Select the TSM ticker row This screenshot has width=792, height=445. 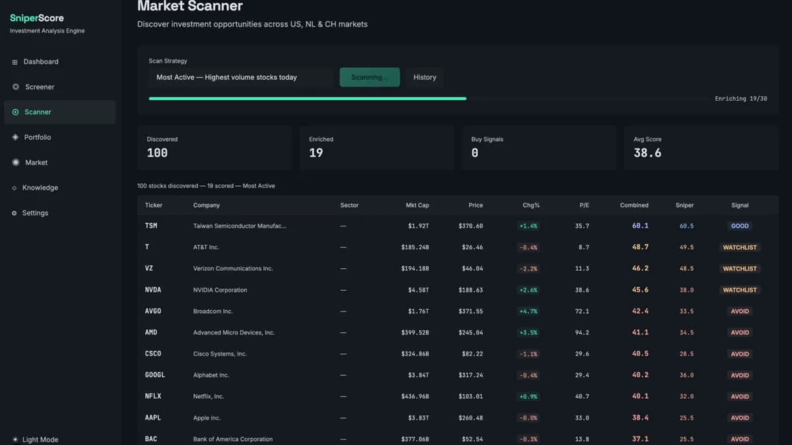[x=458, y=225]
